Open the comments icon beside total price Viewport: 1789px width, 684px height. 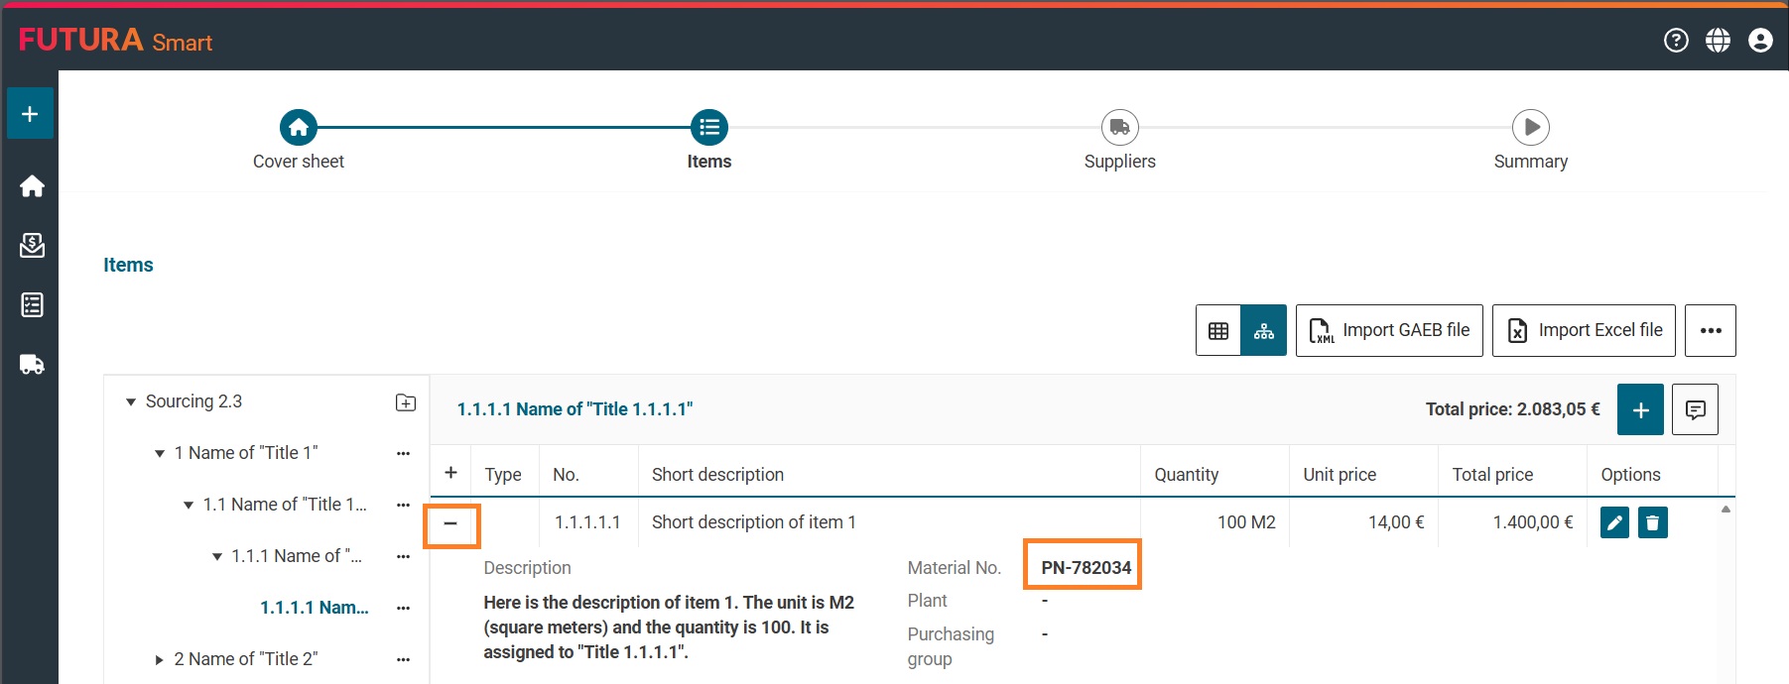tap(1695, 409)
